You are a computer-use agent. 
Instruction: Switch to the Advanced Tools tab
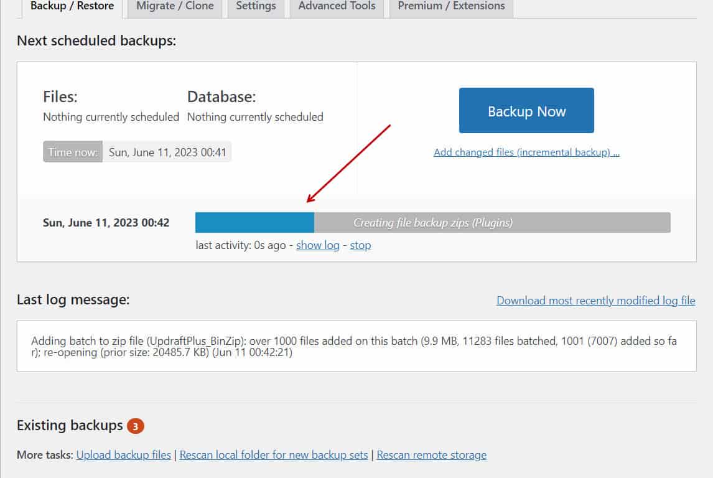point(336,6)
